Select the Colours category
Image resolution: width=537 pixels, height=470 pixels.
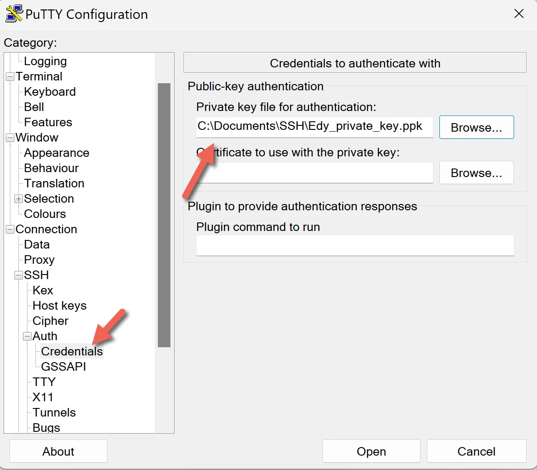pyautogui.click(x=45, y=214)
